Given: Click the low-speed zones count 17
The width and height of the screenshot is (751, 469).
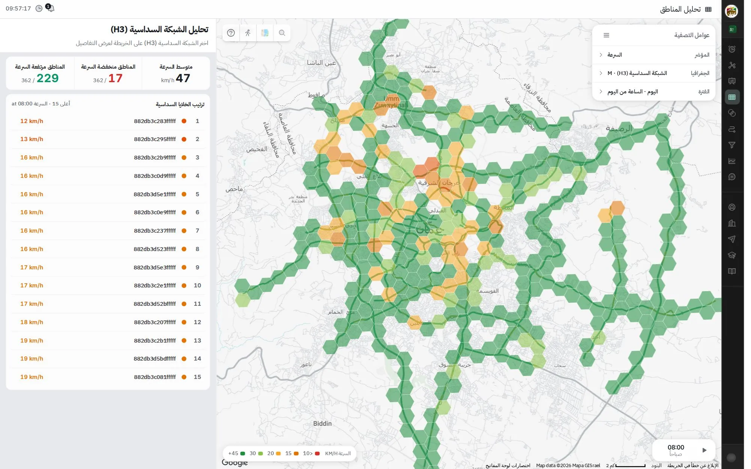Looking at the screenshot, I should (x=115, y=78).
